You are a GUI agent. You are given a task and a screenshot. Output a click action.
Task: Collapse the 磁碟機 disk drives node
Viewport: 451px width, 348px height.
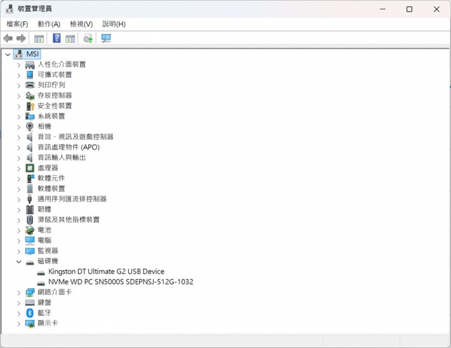(19, 261)
